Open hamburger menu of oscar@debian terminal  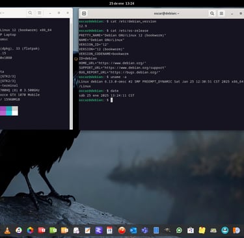(x=221, y=14)
